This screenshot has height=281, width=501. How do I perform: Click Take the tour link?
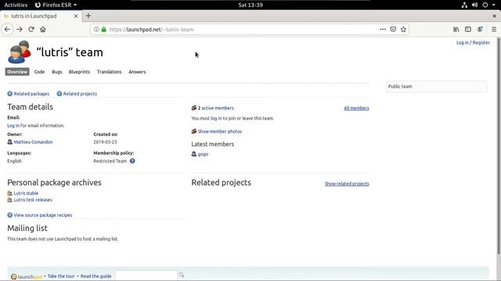[x=61, y=276]
